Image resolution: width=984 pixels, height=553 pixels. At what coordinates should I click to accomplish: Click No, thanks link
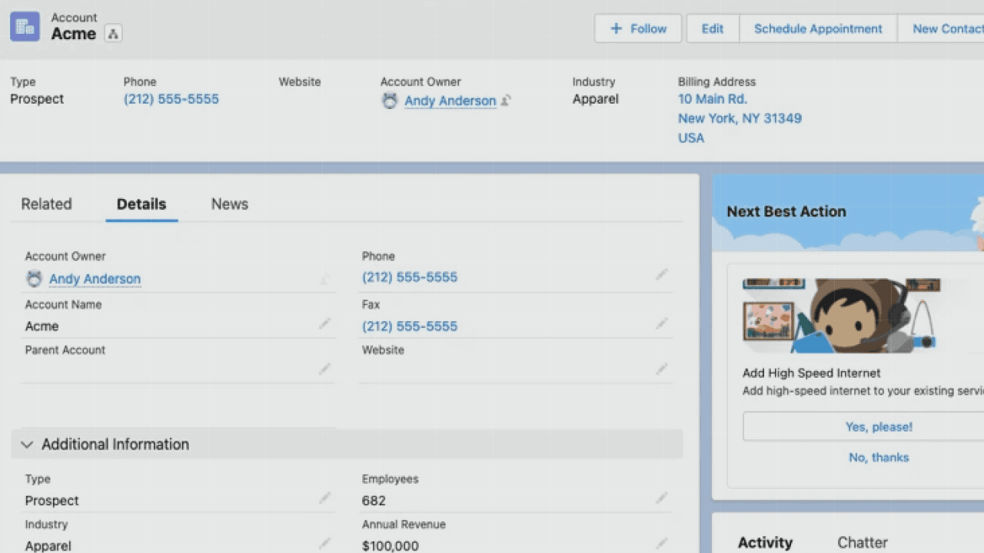click(x=879, y=457)
